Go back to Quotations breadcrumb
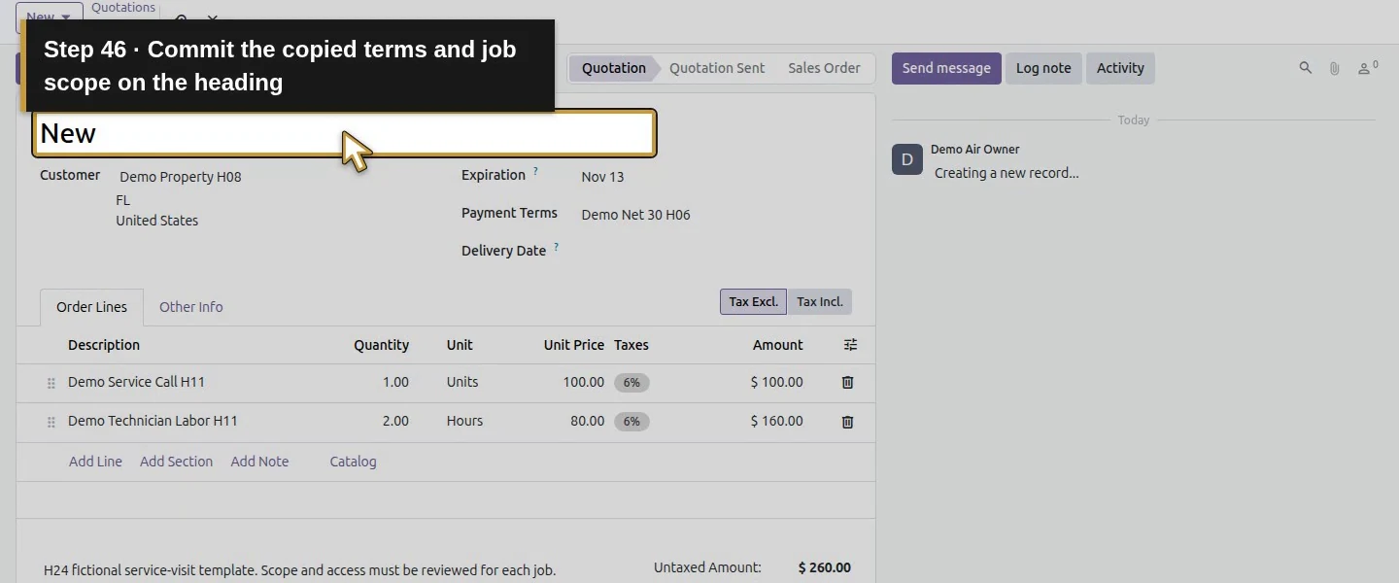Viewport: 1399px width, 583px height. coord(123,8)
